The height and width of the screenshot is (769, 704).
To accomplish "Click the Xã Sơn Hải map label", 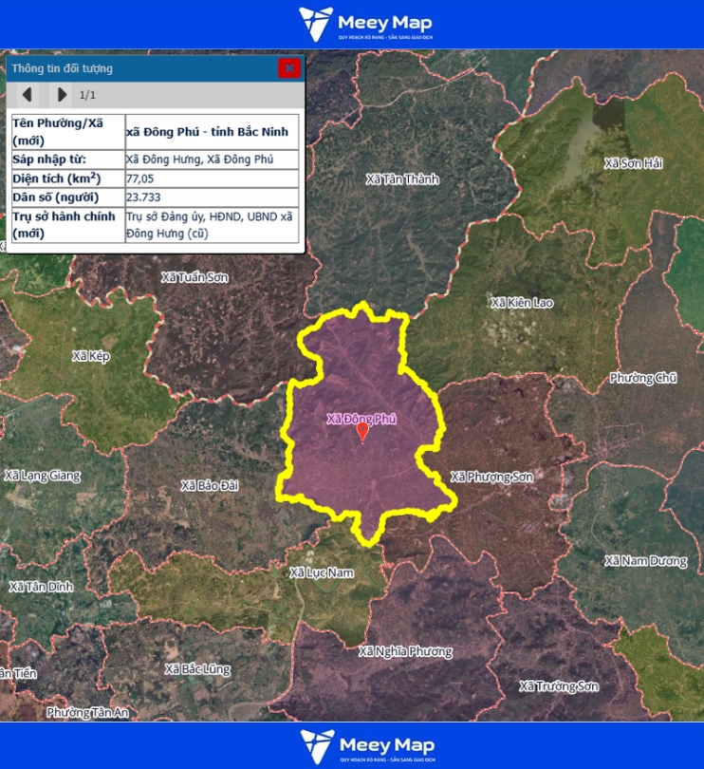I will (x=634, y=163).
